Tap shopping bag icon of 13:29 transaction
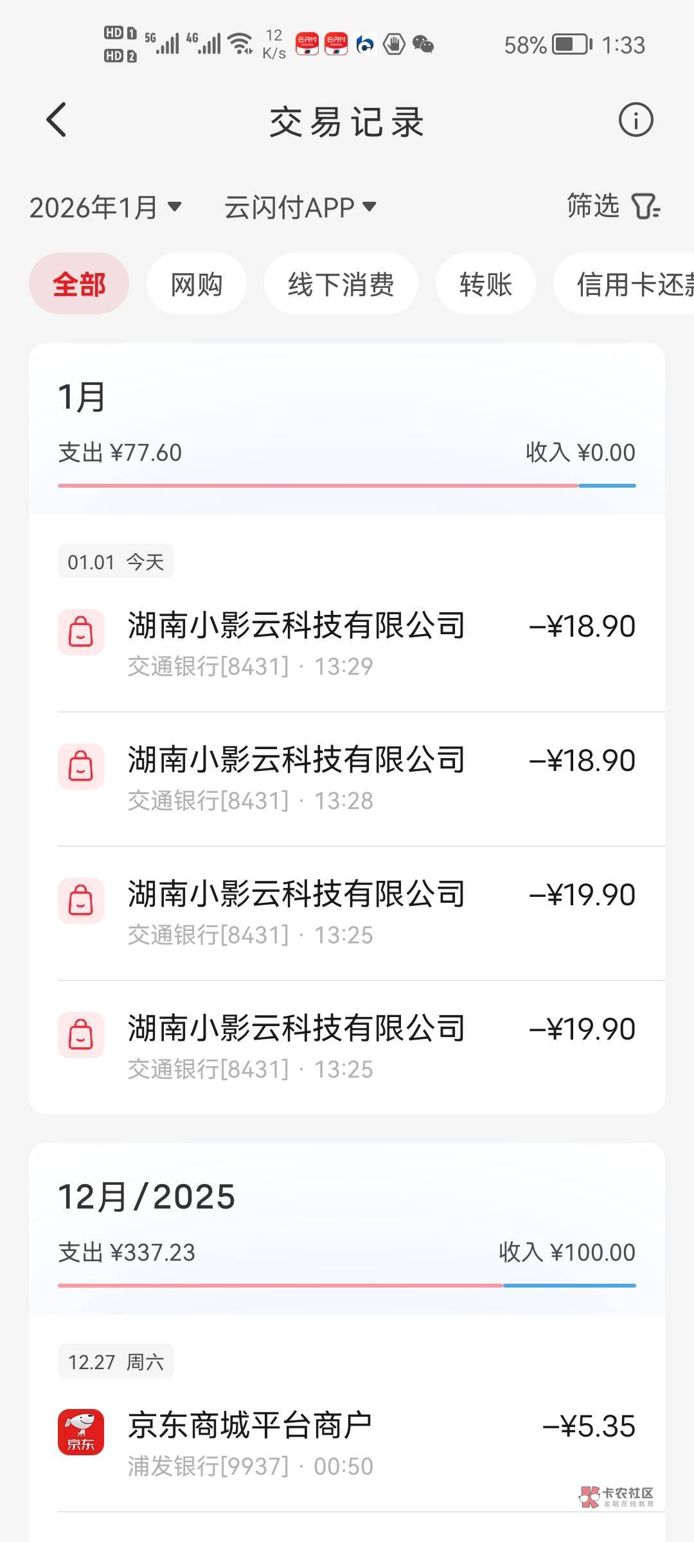694x1542 pixels. [81, 632]
